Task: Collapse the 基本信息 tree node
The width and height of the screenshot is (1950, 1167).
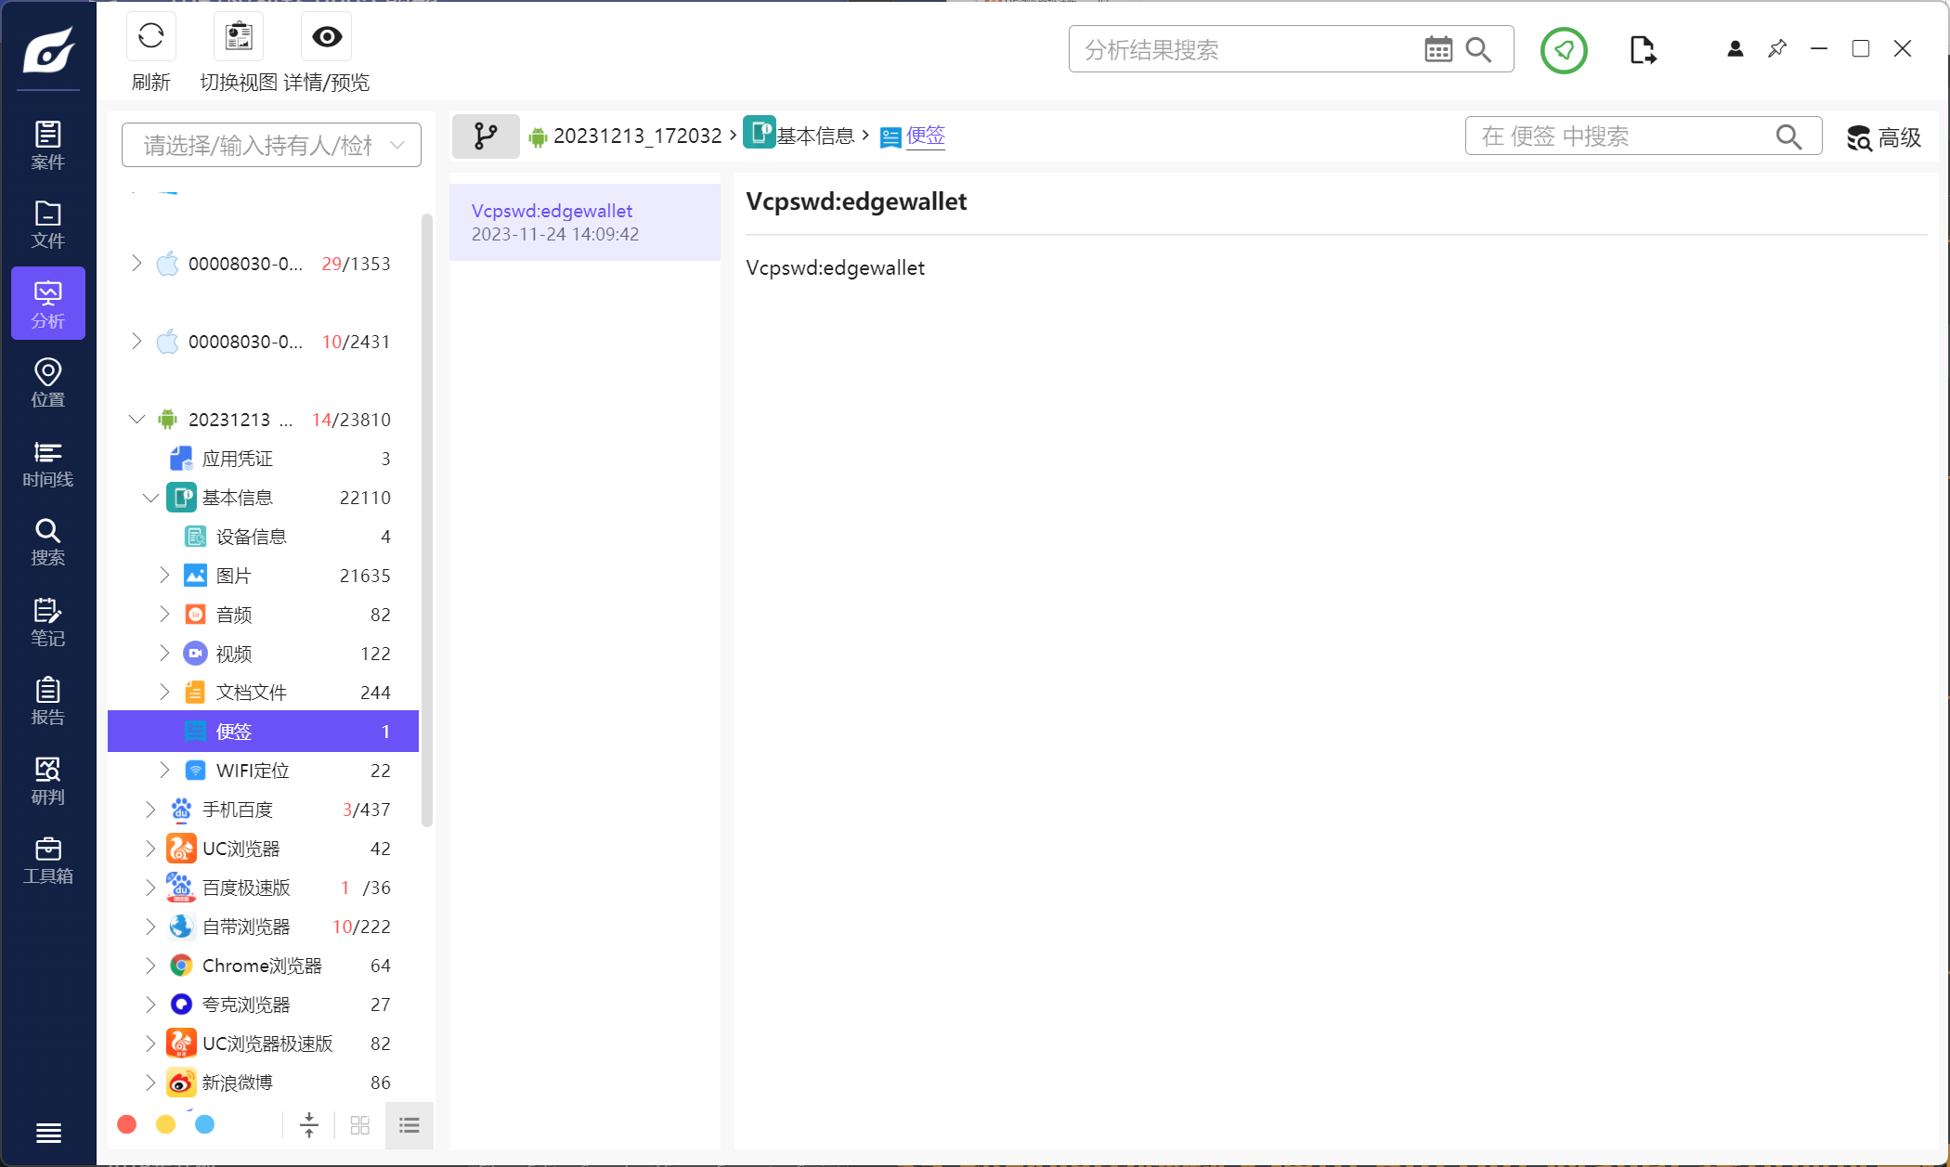Action: pyautogui.click(x=150, y=498)
